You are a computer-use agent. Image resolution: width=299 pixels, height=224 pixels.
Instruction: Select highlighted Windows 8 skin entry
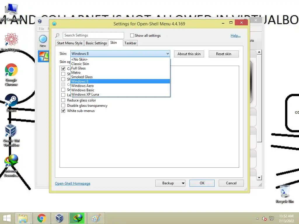[120, 81]
